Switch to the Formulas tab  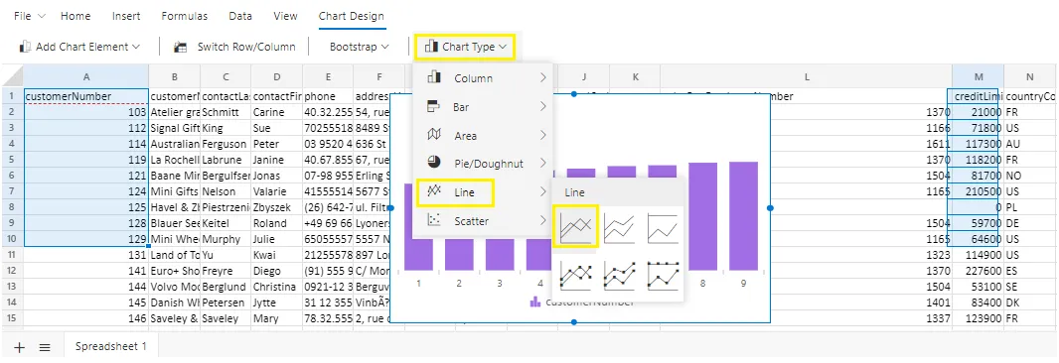[x=185, y=16]
